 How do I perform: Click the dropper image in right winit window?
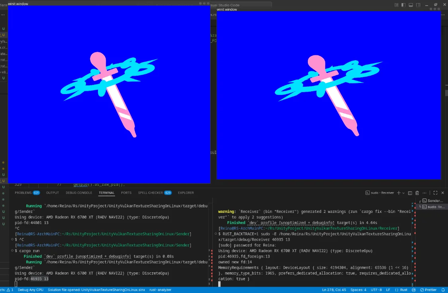click(329, 95)
